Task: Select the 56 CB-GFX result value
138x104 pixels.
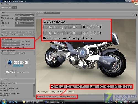Action: tap(21, 53)
